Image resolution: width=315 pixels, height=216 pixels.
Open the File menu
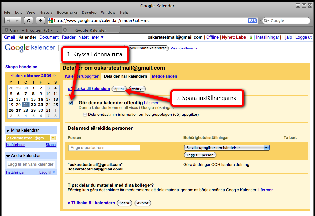coord(7,12)
